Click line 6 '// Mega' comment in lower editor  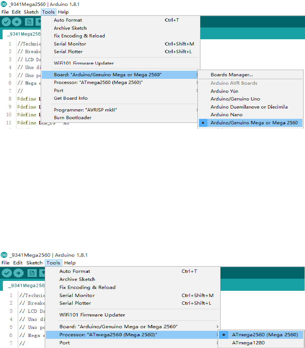click(x=32, y=336)
